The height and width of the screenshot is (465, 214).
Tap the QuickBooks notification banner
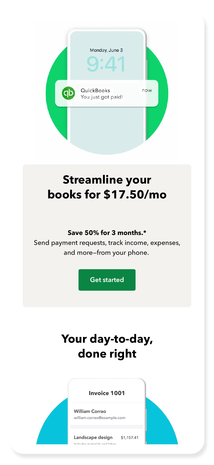click(107, 93)
